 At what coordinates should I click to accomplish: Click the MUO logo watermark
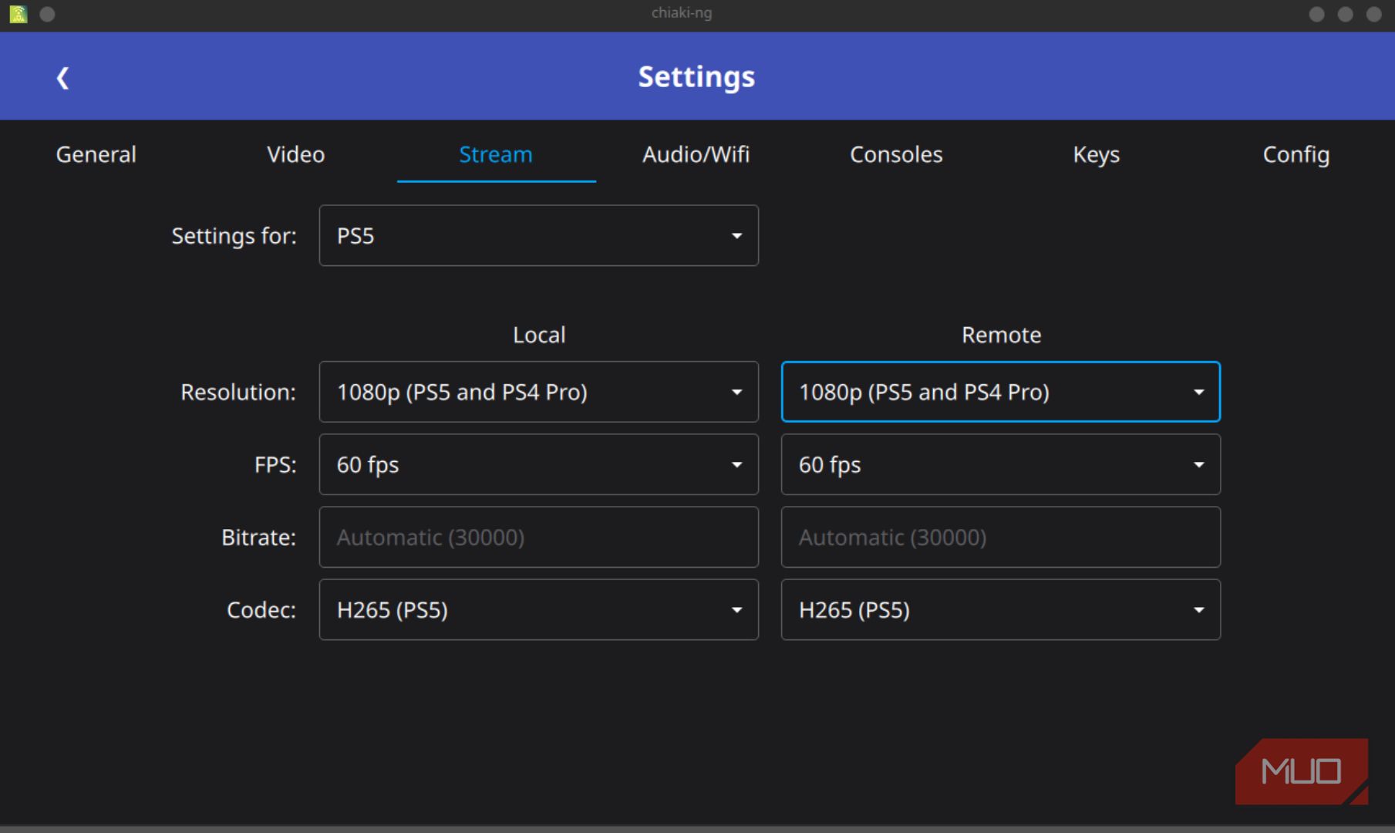point(1301,771)
